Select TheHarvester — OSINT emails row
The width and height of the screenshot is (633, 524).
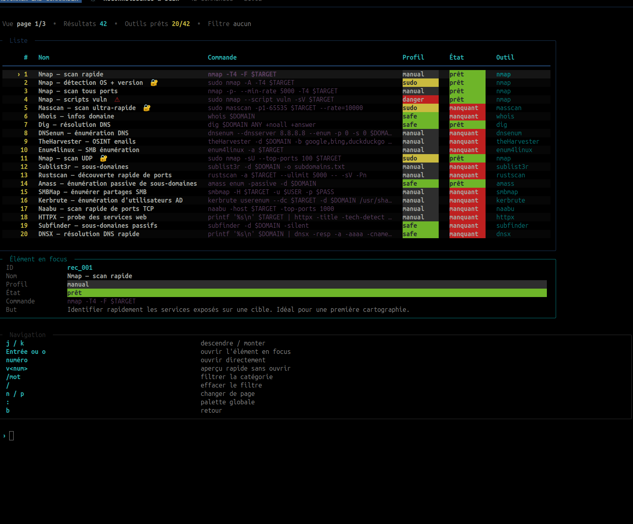pos(276,142)
